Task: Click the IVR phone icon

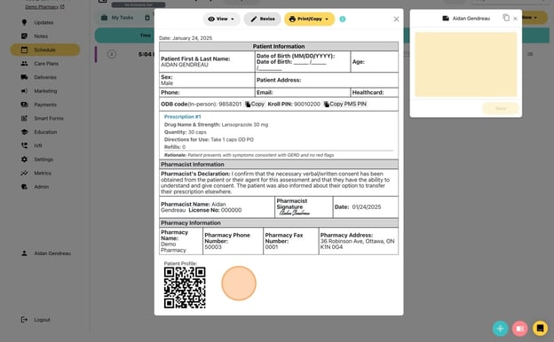Action: pos(24,145)
